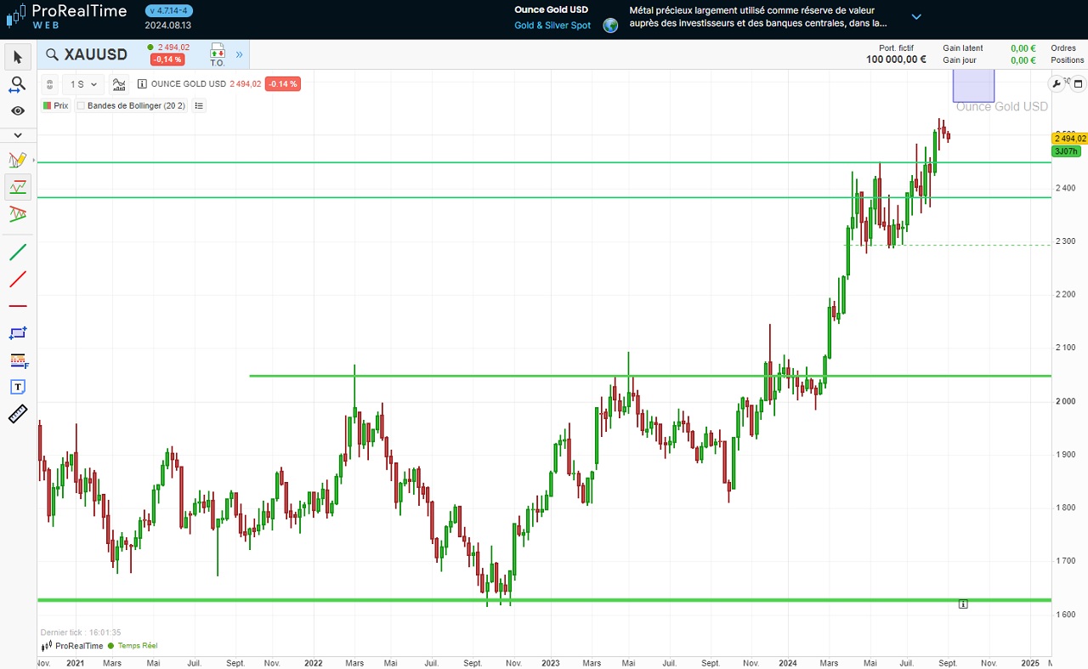
Task: Open the pencil drawing tools icon
Action: [18, 160]
